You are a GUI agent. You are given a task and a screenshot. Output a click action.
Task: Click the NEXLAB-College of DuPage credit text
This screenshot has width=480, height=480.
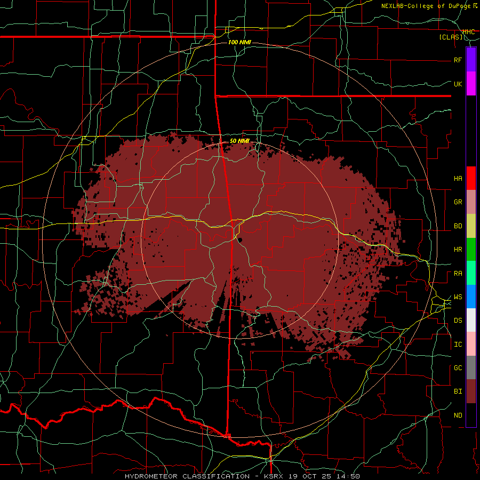pos(426,6)
